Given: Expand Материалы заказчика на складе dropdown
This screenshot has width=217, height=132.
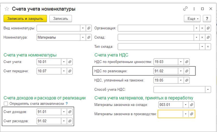Looking at the screenshot, I should click(186, 105).
